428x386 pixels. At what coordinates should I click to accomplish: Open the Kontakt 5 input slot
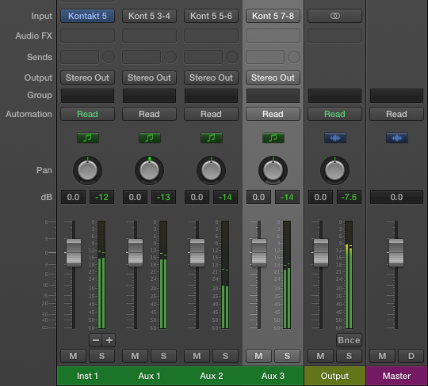click(x=88, y=16)
